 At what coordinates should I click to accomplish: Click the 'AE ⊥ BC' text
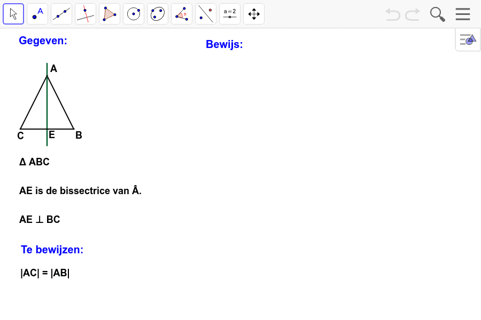tap(40, 220)
